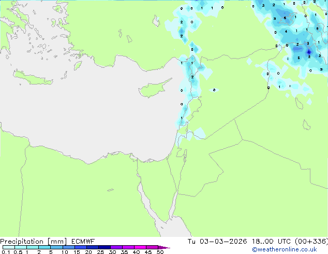Image resolution: width=328 pixels, height=254 pixels.
Task: Pick the 0.1–0.5 mm palest legend swatch
Action: (9, 247)
